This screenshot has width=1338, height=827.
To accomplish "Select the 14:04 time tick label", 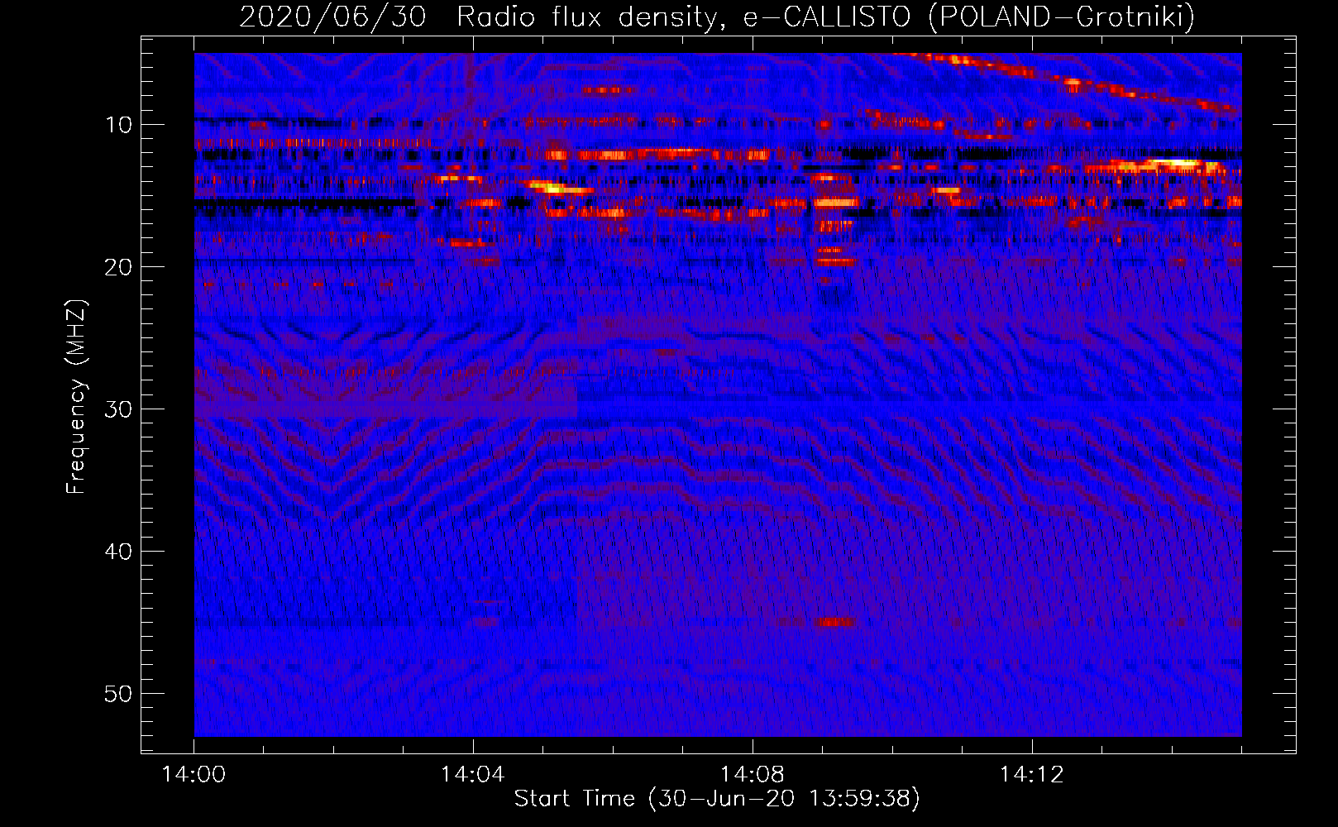I will coord(473,775).
